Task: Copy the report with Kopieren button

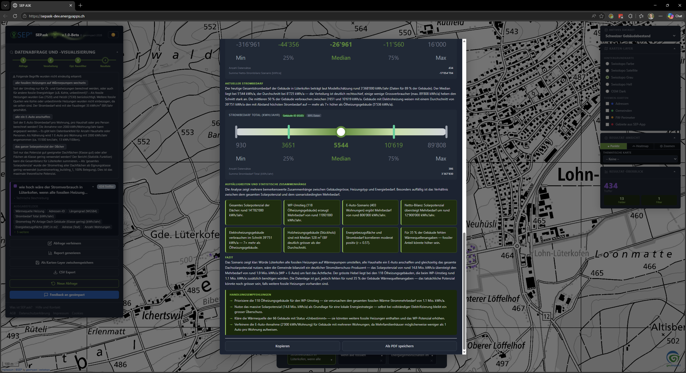Action: click(282, 346)
